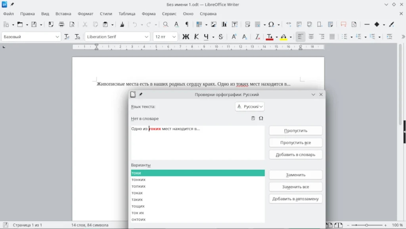Toggle justified alignment button
The height and width of the screenshot is (229, 406).
332,37
